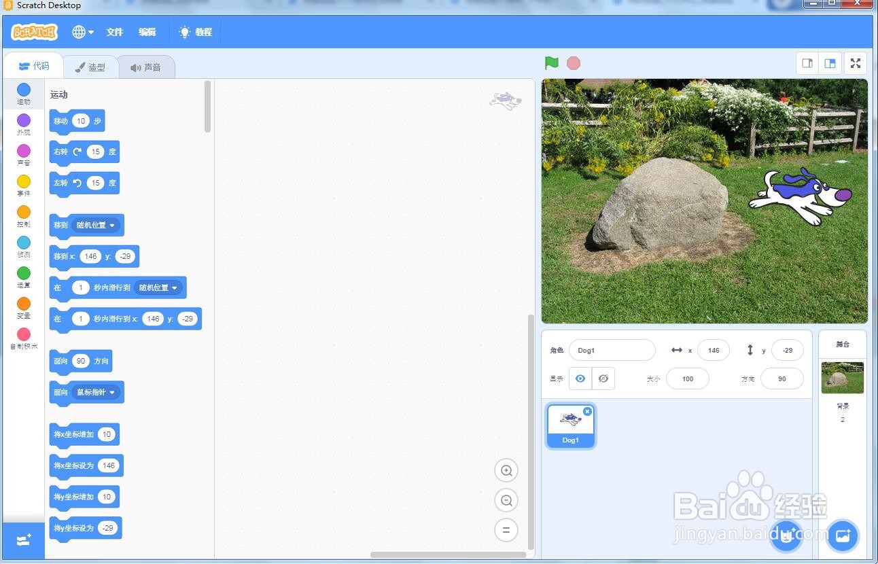The image size is (878, 564).
Task: Click the 移到 x: 146 y: -29 block
Action: click(x=94, y=256)
